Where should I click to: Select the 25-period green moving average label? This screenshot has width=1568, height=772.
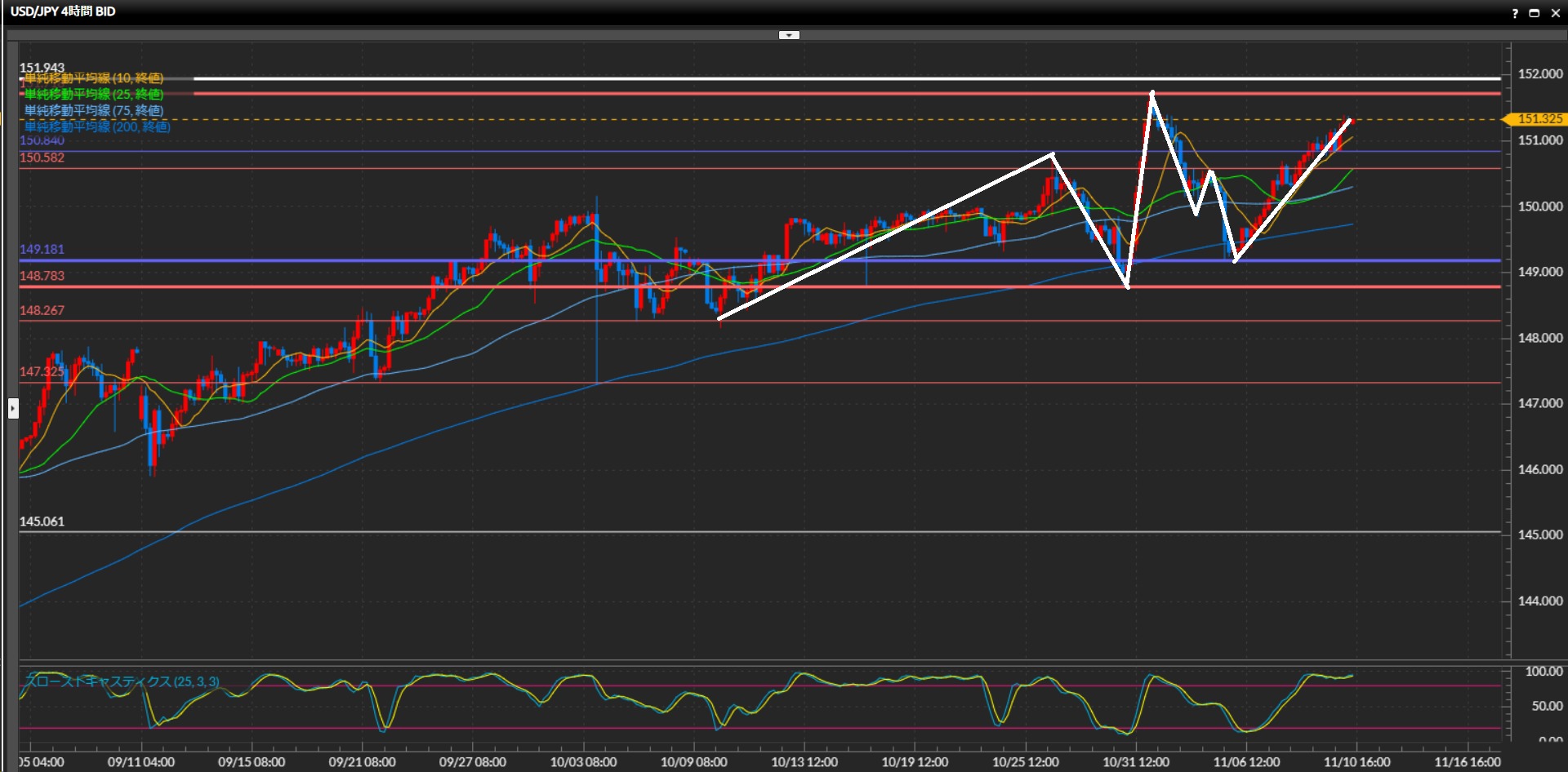pos(94,95)
